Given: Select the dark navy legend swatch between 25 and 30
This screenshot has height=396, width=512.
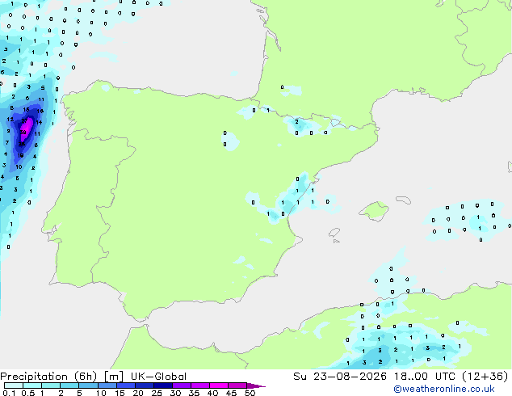Looking at the screenshot, I should (x=163, y=385).
